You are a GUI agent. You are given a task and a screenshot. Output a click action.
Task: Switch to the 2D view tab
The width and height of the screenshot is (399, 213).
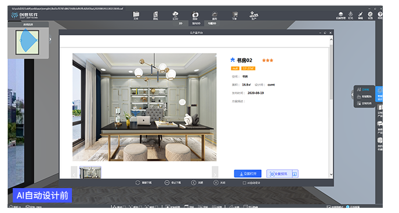coord(180,23)
